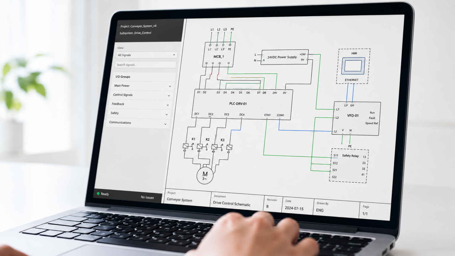Click the I/O Groups header
455x256 pixels.
pos(123,77)
